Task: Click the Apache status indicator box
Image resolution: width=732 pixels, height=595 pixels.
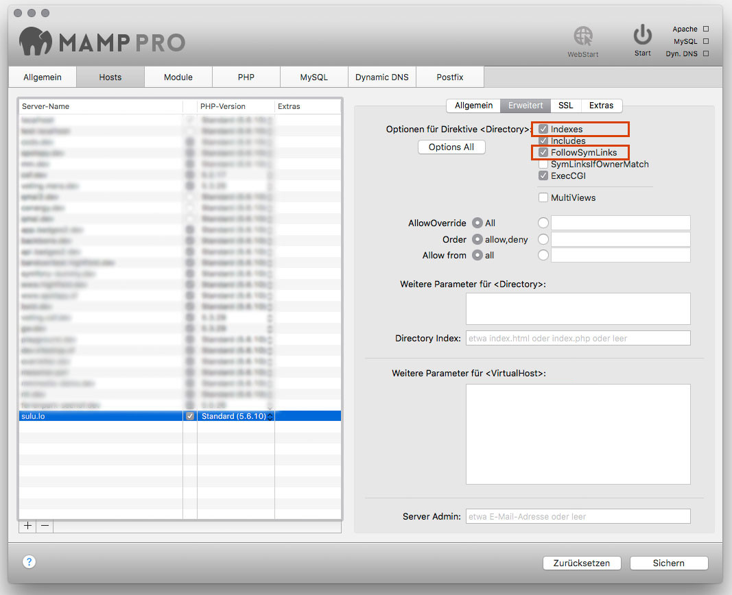Action: click(x=706, y=29)
